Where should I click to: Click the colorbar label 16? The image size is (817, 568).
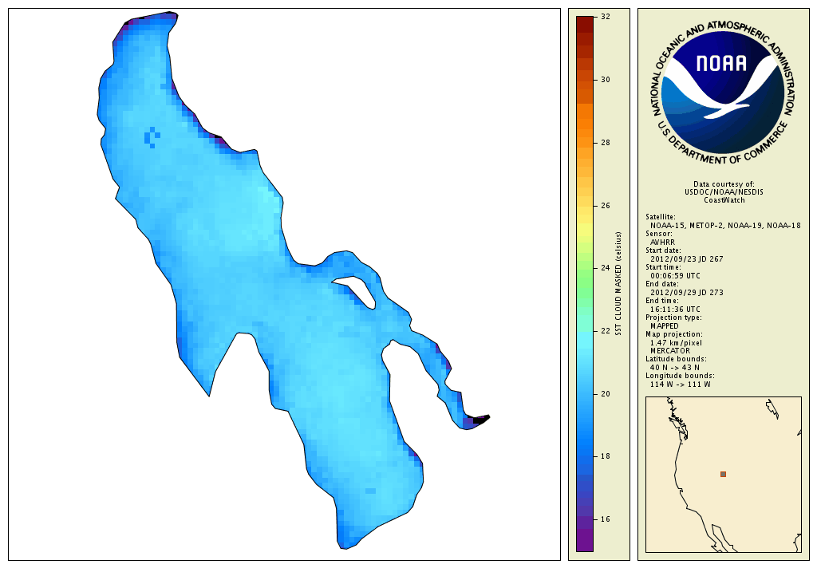(606, 519)
